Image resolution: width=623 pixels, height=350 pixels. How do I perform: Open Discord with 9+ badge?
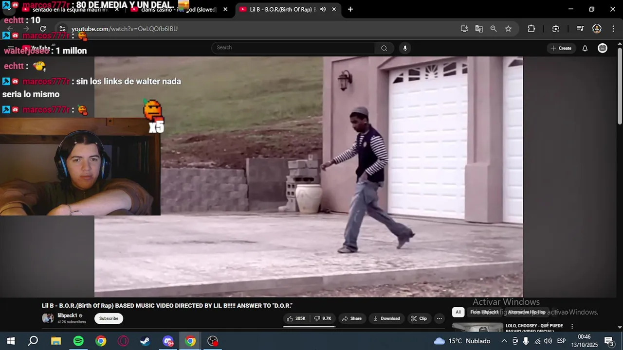[168, 341]
